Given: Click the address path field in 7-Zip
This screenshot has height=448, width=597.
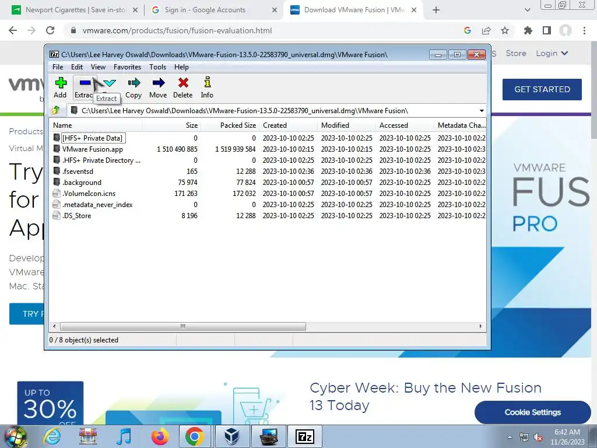Looking at the screenshot, I should pyautogui.click(x=273, y=111).
